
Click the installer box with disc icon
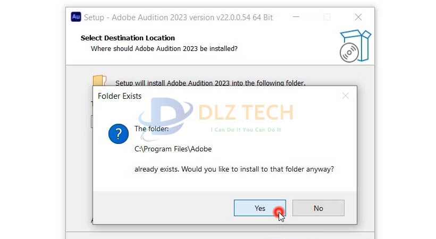pyautogui.click(x=355, y=46)
